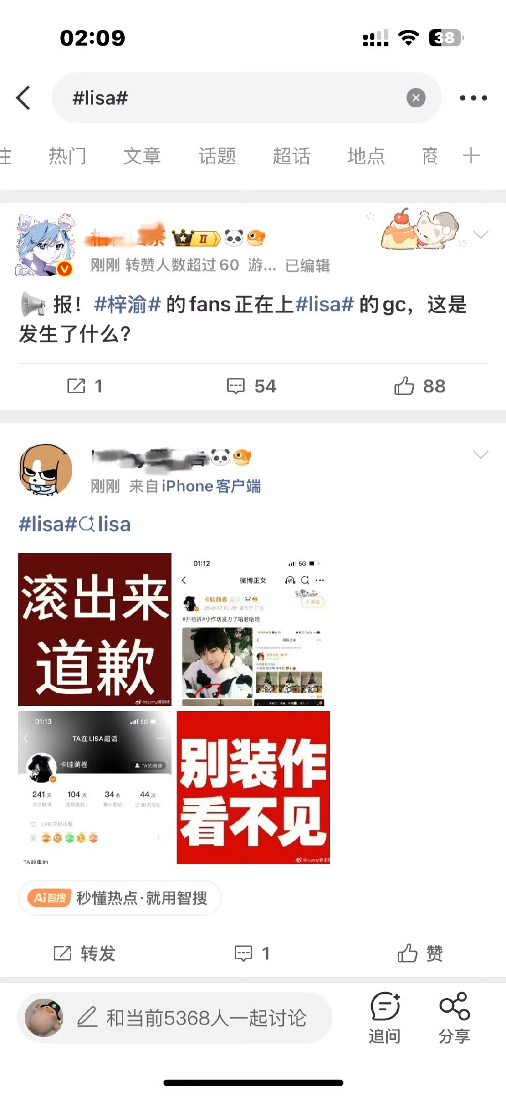Open the 话题 tab
Screen dimensions: 506x1096
pos(217,156)
